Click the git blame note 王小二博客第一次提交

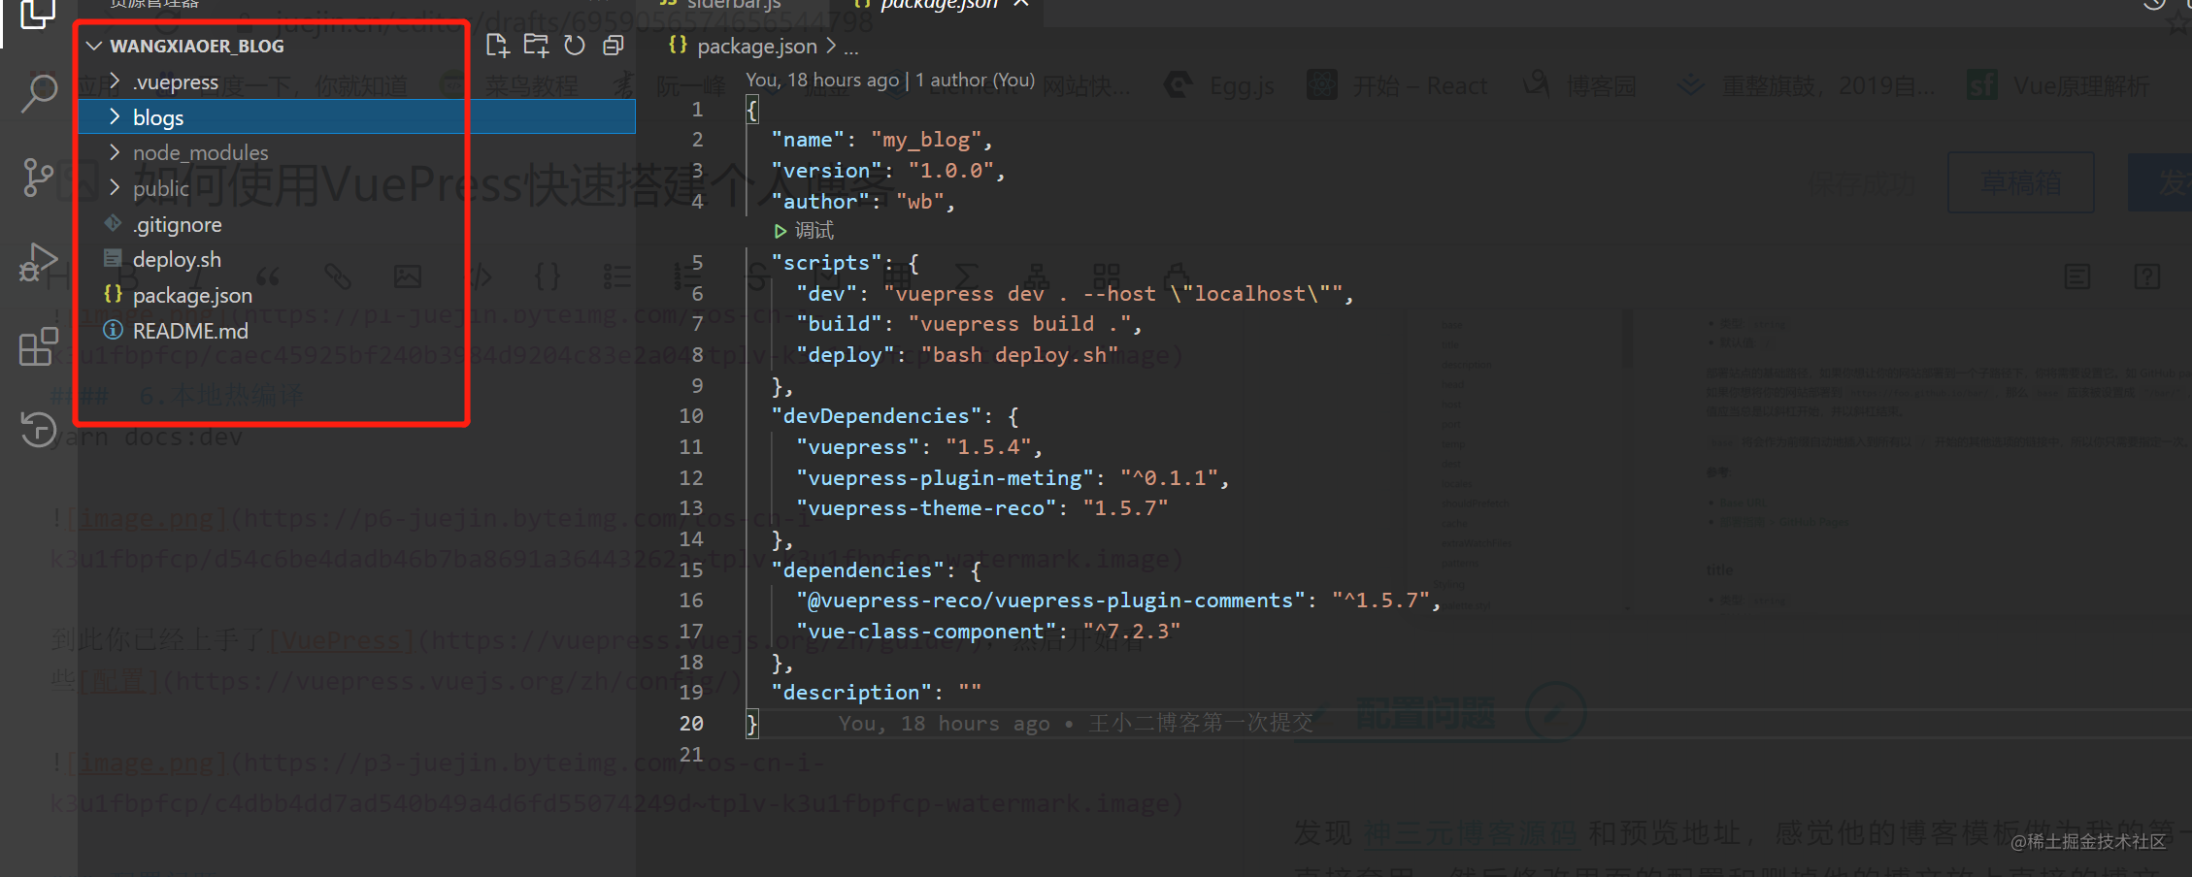(x=1201, y=723)
